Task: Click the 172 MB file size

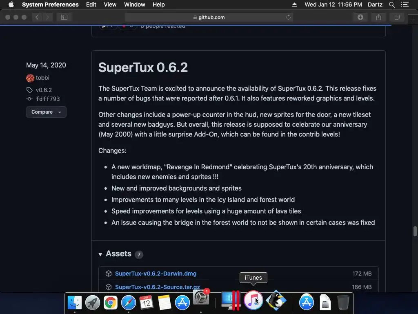Action: tap(362, 274)
